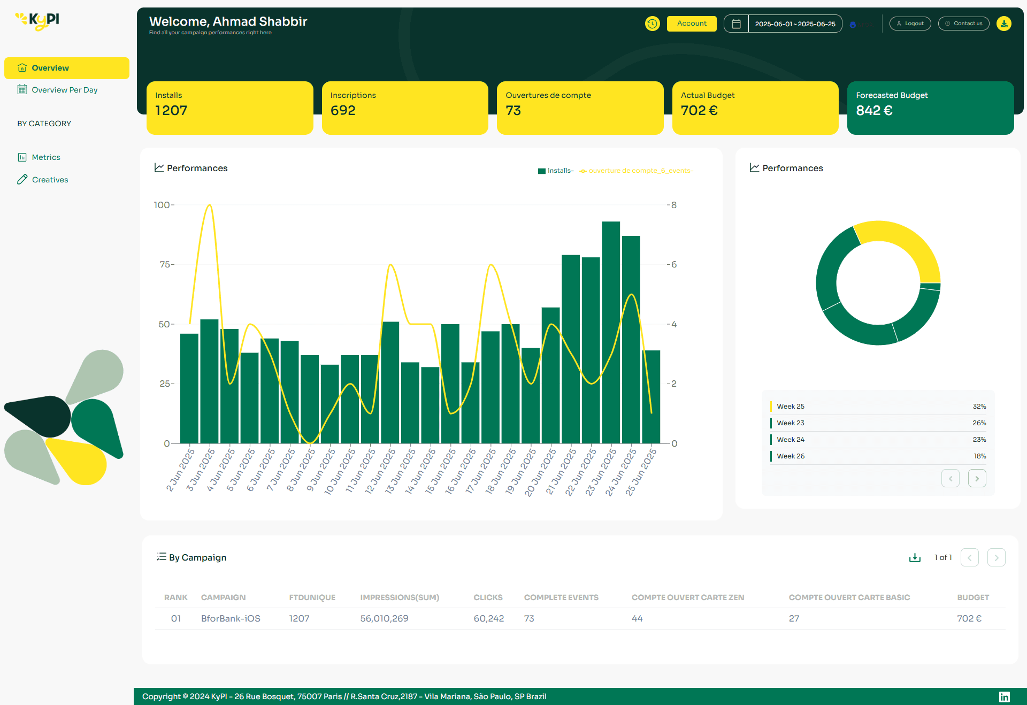
Task: Click the Logout button
Action: pyautogui.click(x=910, y=24)
